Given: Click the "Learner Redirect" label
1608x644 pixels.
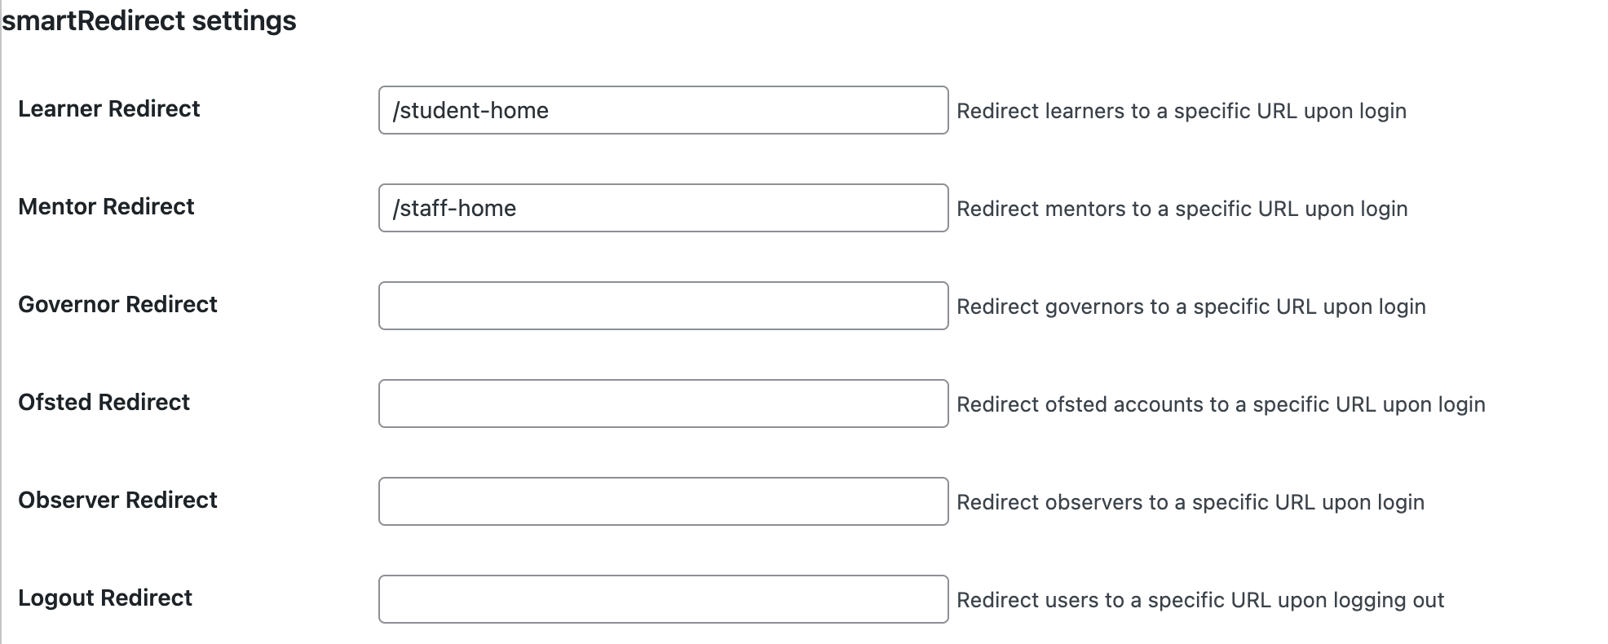Looking at the screenshot, I should point(108,108).
